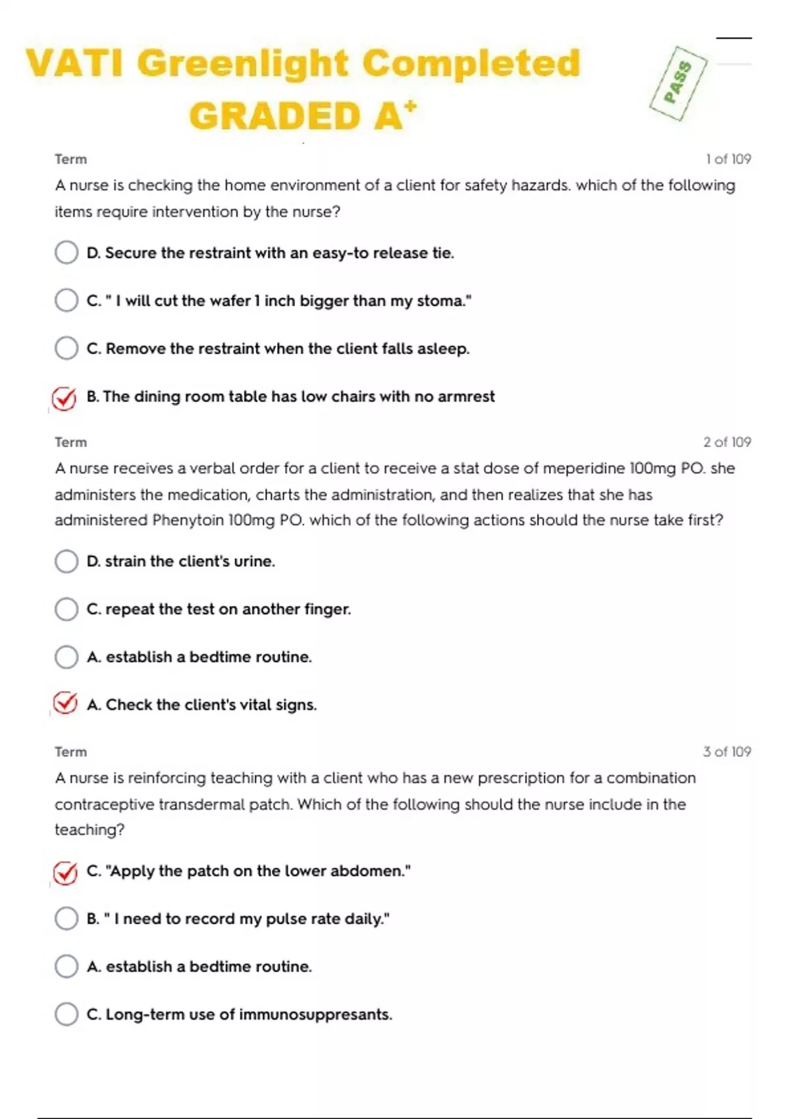Click the 'GRADED A+' heading text

pos(303,116)
